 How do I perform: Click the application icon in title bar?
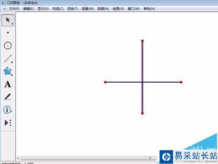click(x=3, y=3)
